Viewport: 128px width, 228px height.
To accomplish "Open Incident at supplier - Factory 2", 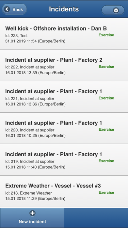I will tap(64, 65).
